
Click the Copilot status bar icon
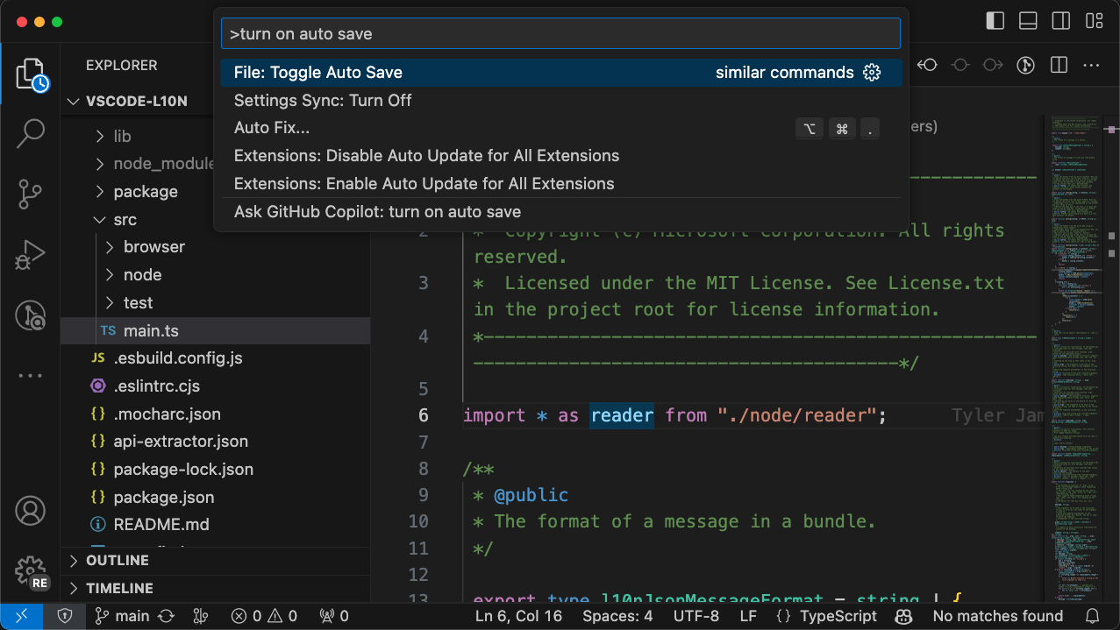(x=903, y=616)
